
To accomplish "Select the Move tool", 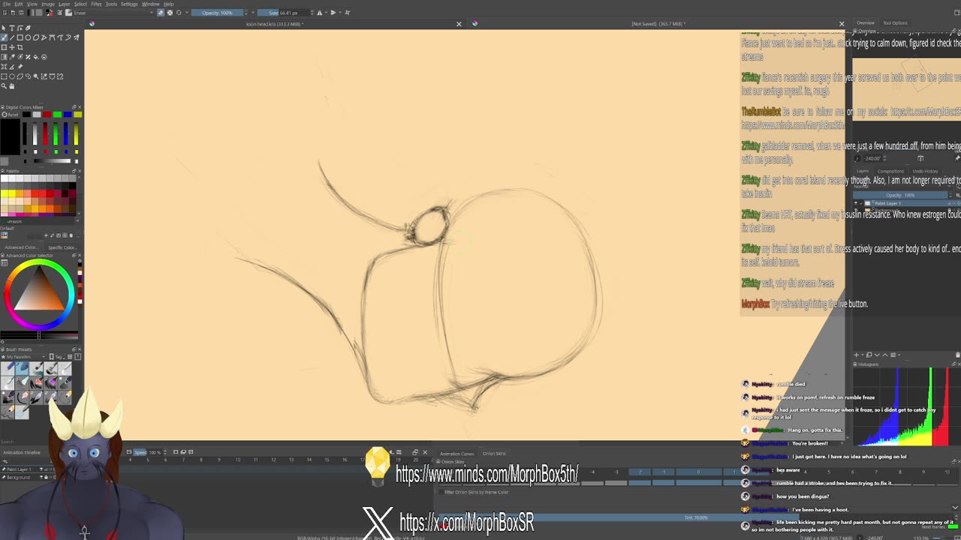I will (12, 47).
